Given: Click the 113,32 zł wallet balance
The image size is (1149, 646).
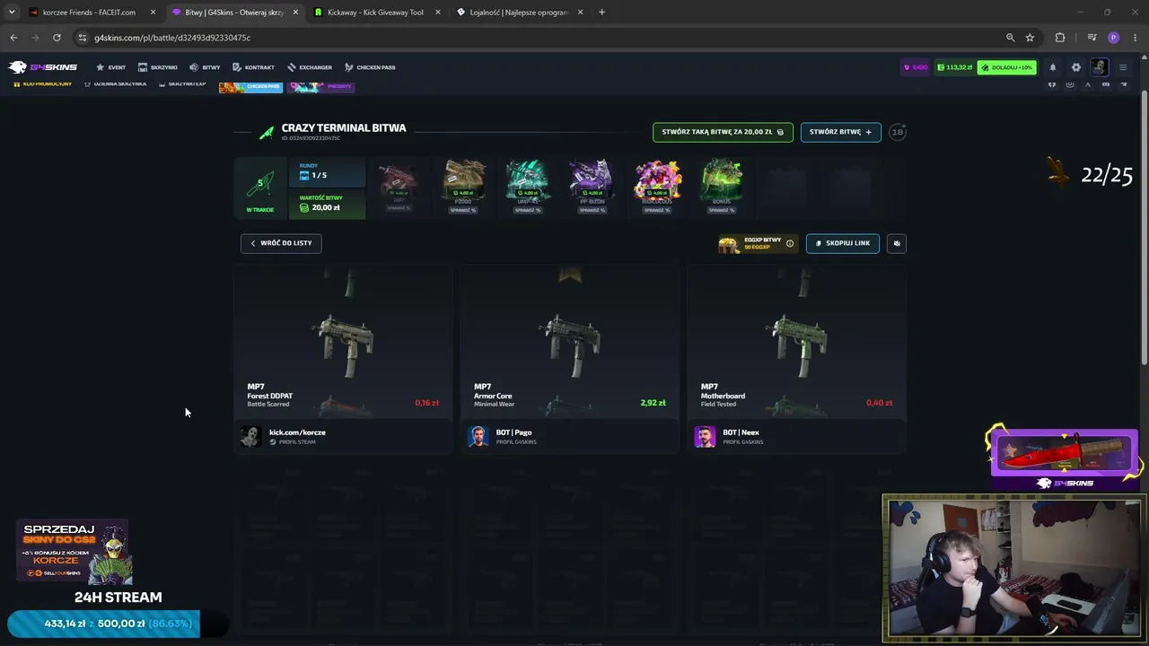Looking at the screenshot, I should (955, 67).
